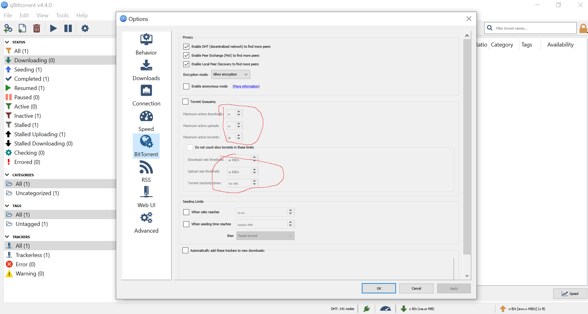
Task: Collapse STATUS section
Action: (x=7, y=42)
